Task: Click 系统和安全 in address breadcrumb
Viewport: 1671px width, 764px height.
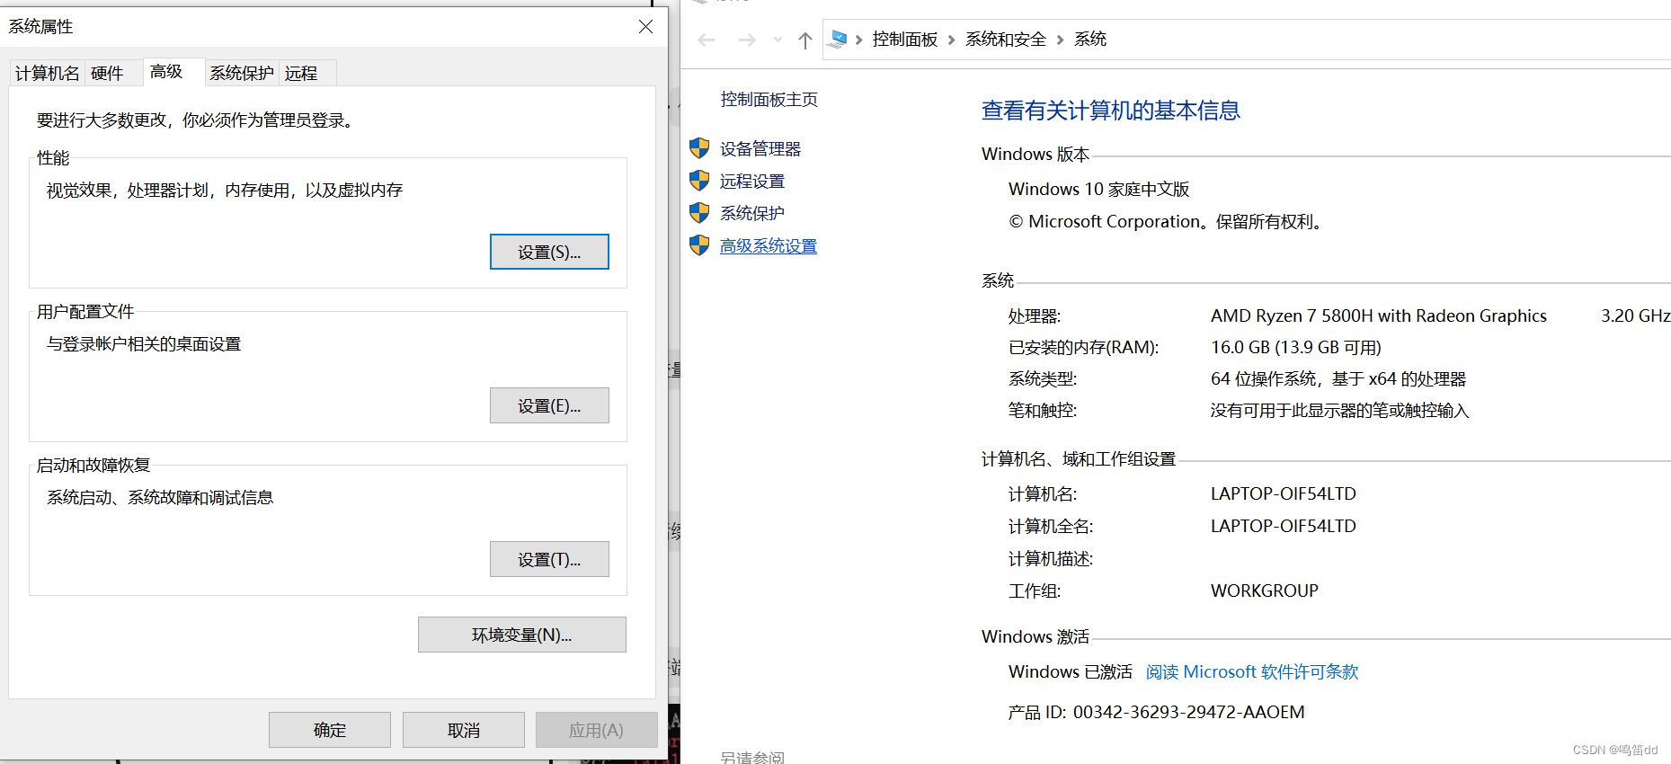Action: point(1006,40)
